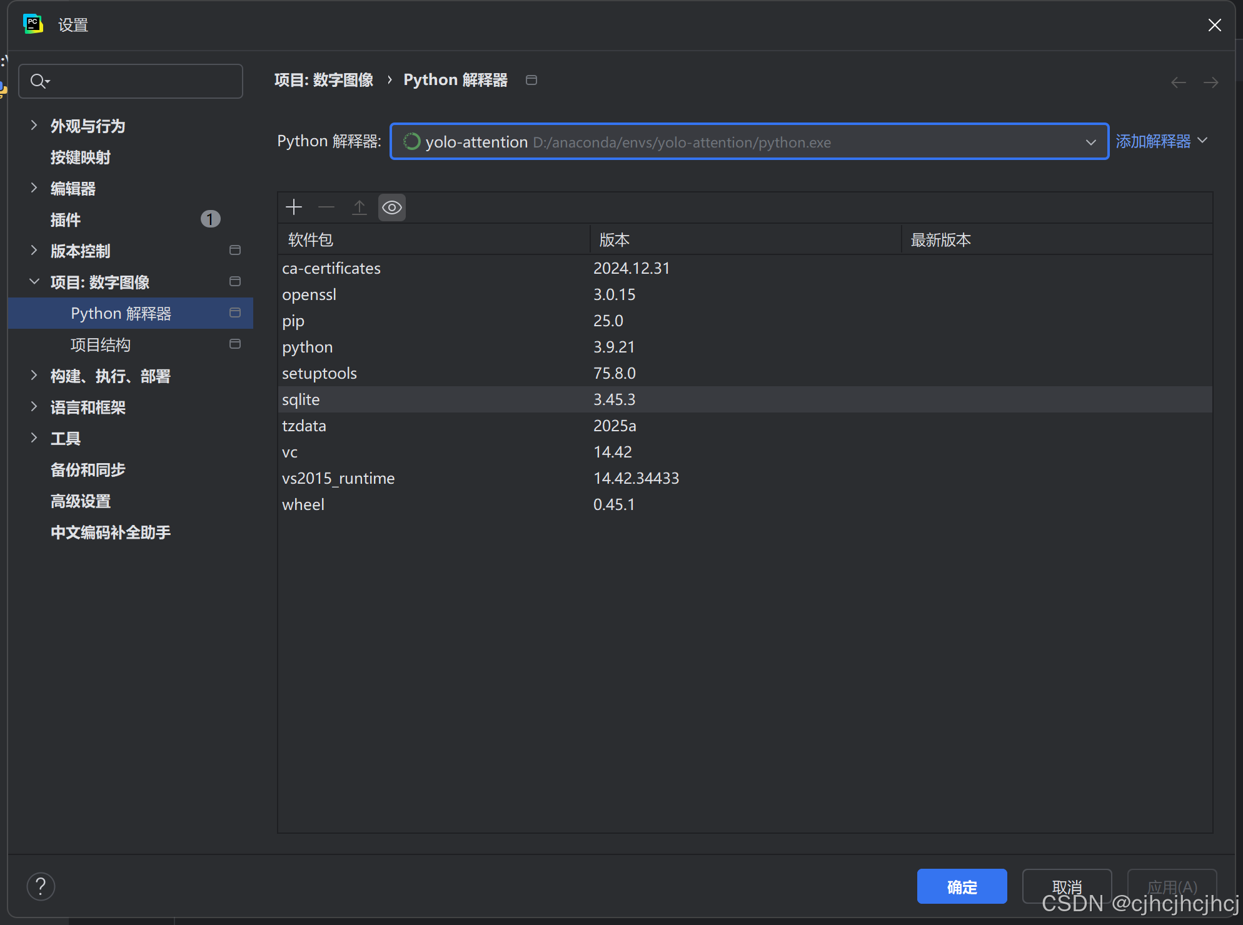The width and height of the screenshot is (1243, 925).
Task: Close the settings dialog with X
Action: click(x=1215, y=25)
